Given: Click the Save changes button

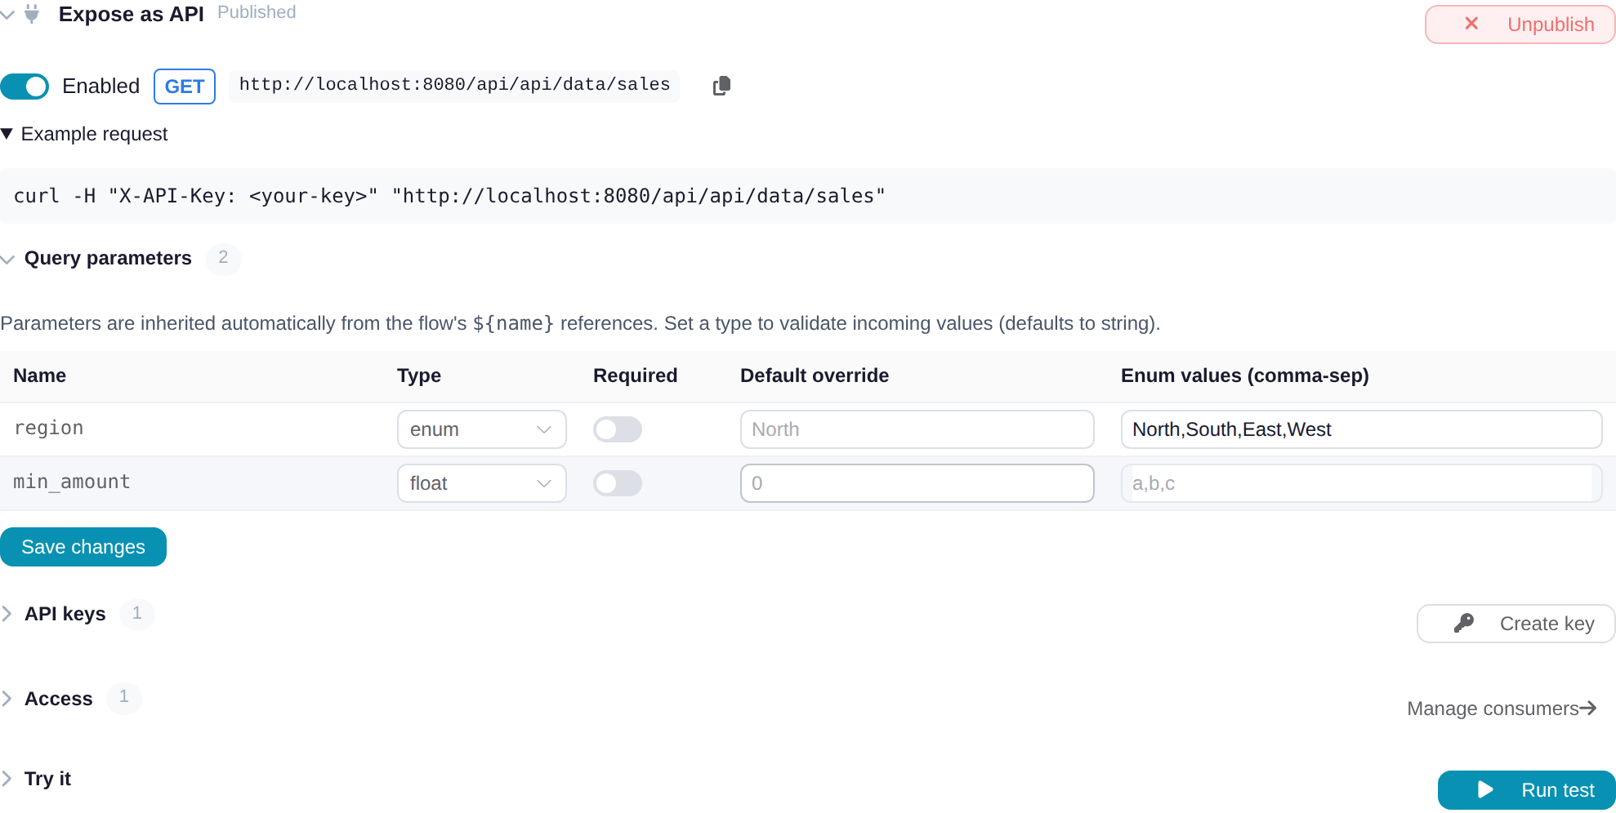Looking at the screenshot, I should [83, 547].
